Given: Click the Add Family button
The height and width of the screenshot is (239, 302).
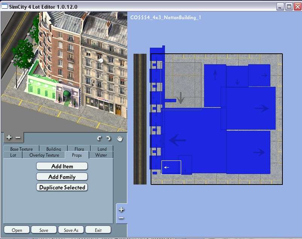Looking at the screenshot, I should click(x=62, y=177).
